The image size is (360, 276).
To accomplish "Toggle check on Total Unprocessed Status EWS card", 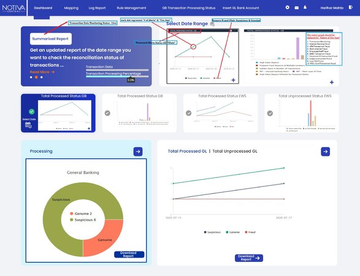I will tap(270, 113).
